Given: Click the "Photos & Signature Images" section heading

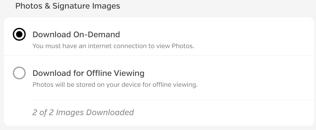Looking at the screenshot, I should tap(68, 6).
